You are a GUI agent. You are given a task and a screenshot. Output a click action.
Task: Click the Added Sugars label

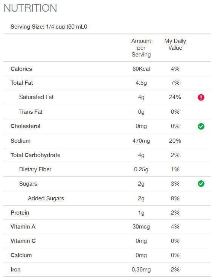pyautogui.click(x=46, y=198)
